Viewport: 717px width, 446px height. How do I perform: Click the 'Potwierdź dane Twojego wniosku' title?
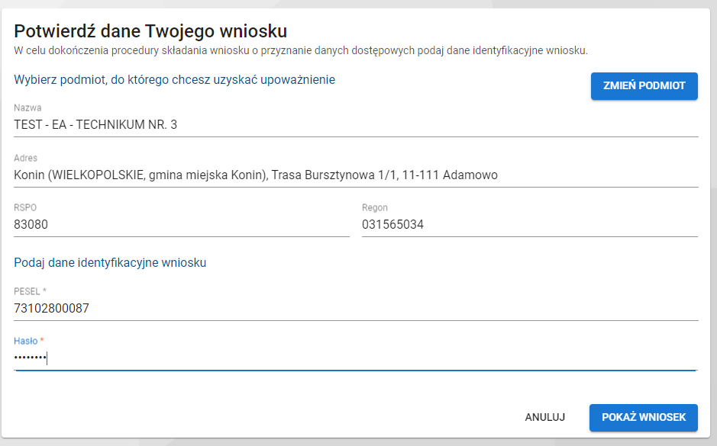pos(150,31)
